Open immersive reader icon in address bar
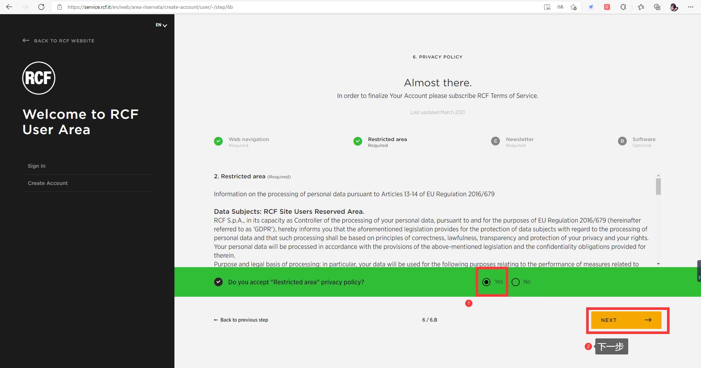Viewport: 701px width, 368px height. (x=547, y=7)
